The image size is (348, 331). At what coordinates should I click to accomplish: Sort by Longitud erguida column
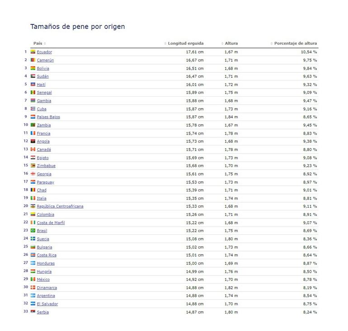[x=185, y=43]
